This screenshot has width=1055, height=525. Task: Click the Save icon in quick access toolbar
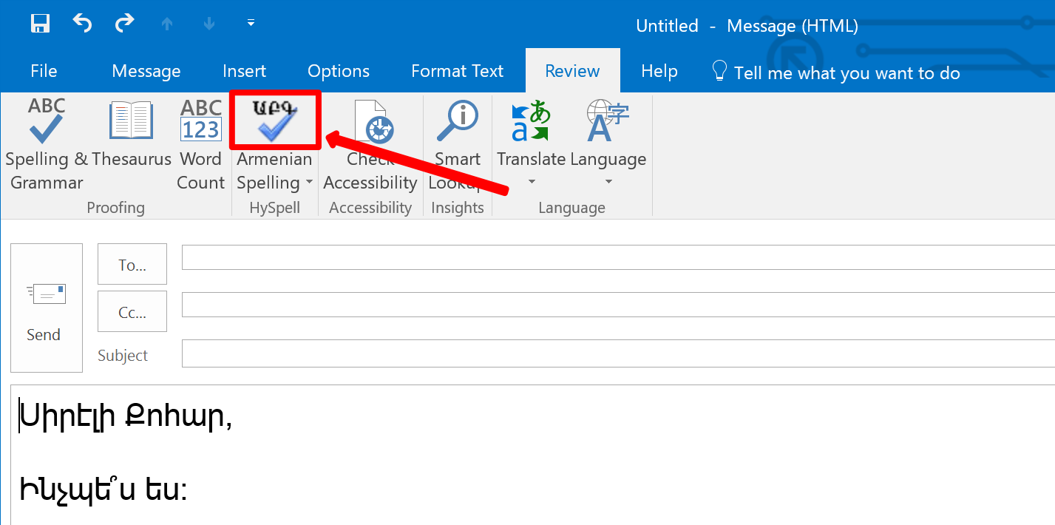point(40,24)
